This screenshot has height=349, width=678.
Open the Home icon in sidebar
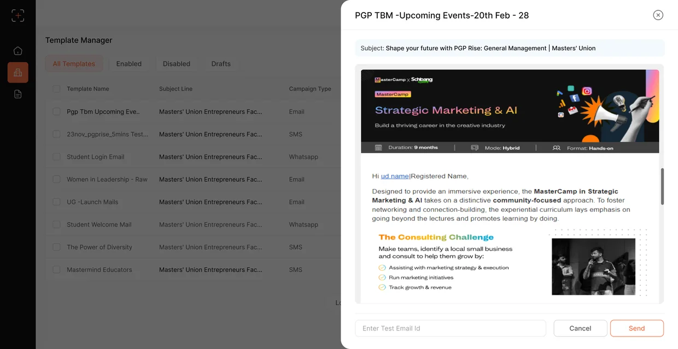point(17,51)
